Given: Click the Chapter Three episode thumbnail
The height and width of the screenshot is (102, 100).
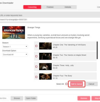Looking at the screenshot, I should [x=45, y=67].
